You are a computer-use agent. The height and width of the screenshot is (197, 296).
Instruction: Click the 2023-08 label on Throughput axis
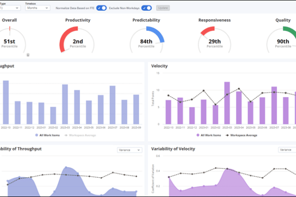124,128
